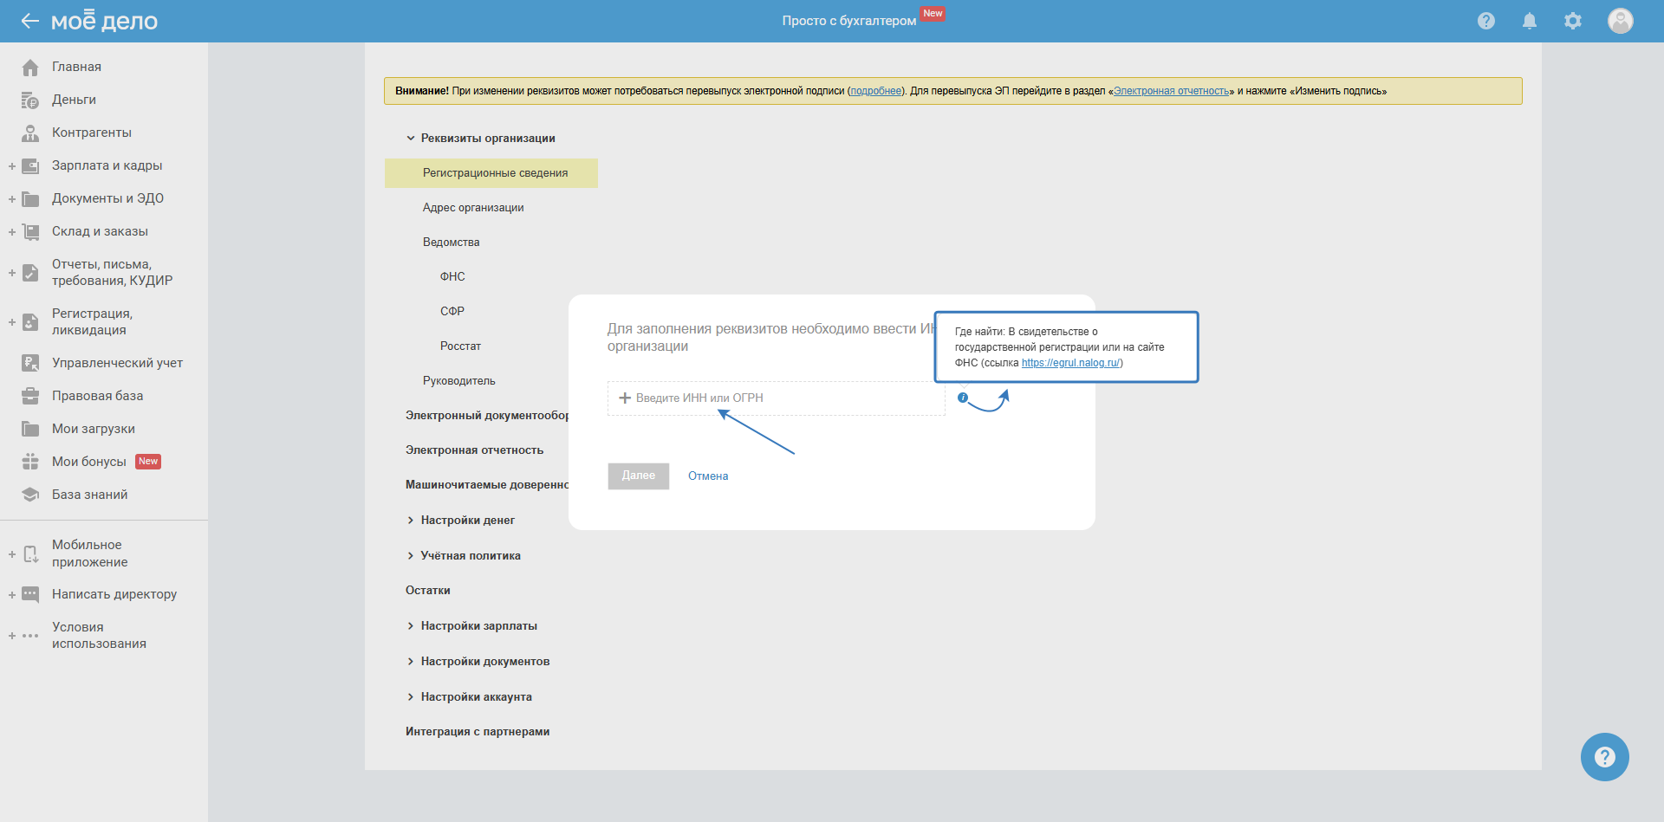The image size is (1664, 822).
Task: Click the Далее button
Action: (639, 476)
